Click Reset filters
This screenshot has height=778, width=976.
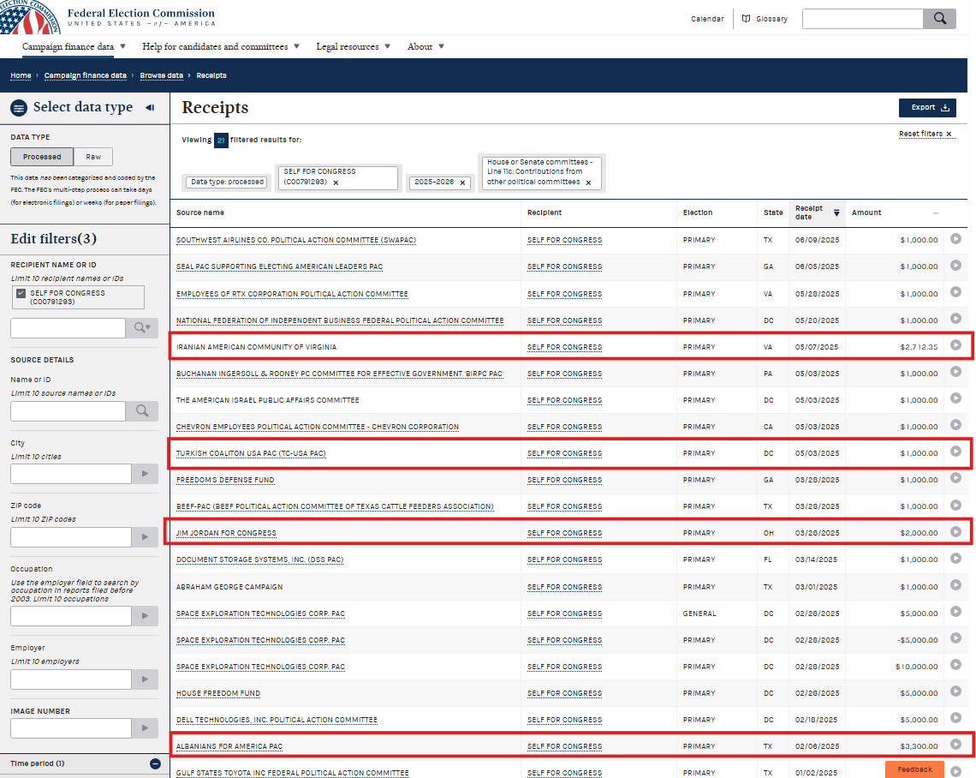[925, 134]
